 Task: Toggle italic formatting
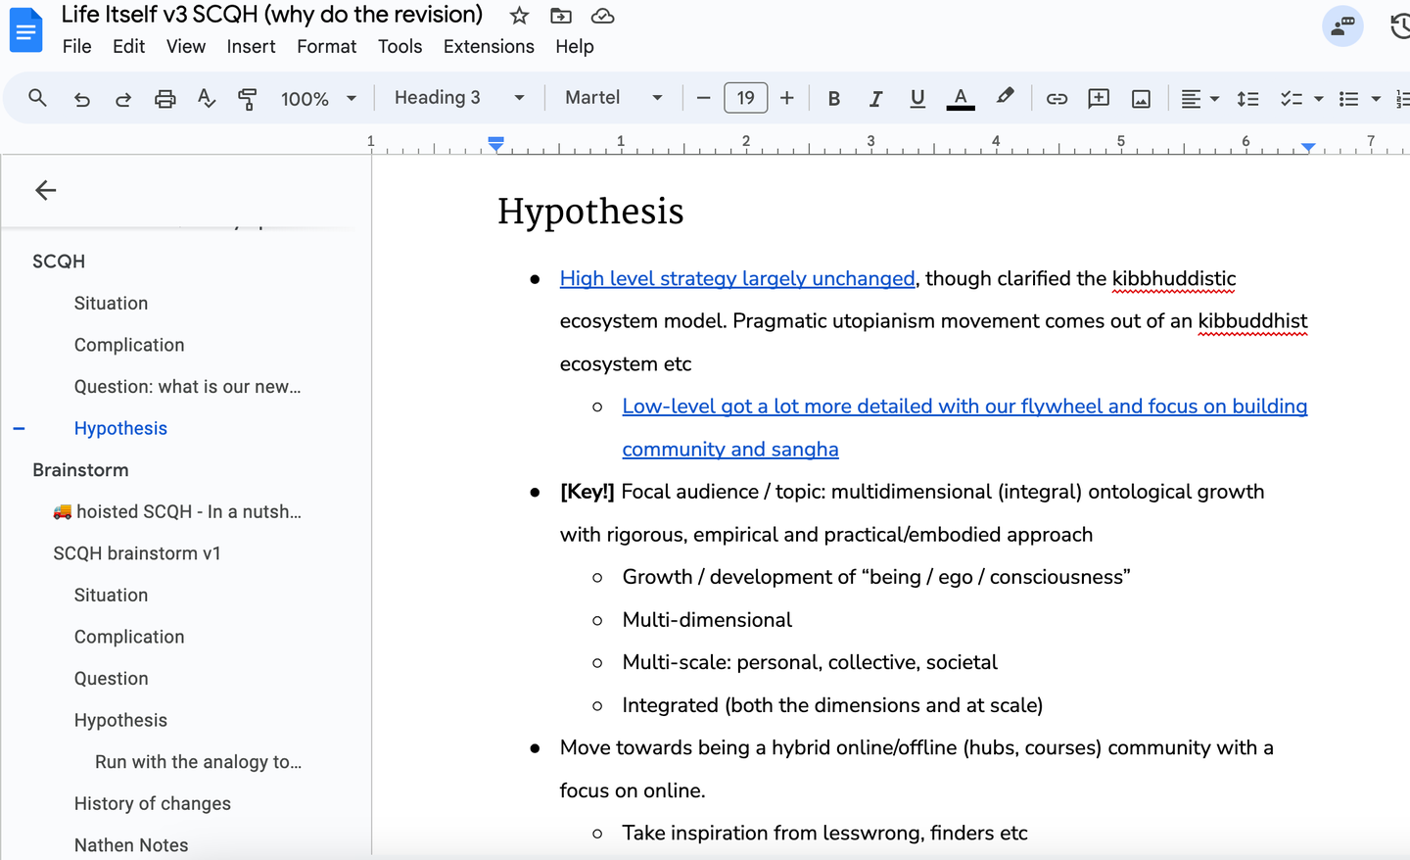pyautogui.click(x=875, y=98)
